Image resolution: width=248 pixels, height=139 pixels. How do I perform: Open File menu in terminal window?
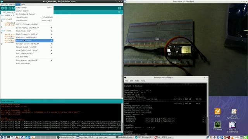click(126, 81)
